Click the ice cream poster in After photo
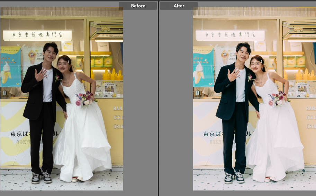316x196 pixels. coord(203,66)
